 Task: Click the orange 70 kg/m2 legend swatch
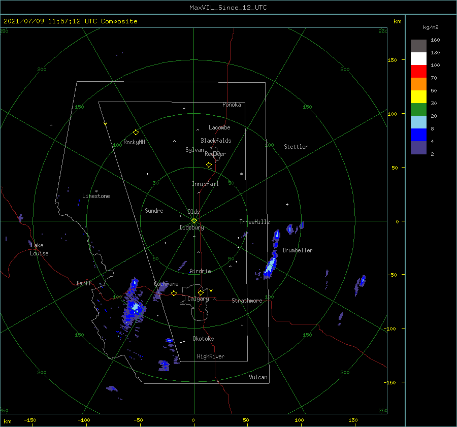click(x=418, y=84)
